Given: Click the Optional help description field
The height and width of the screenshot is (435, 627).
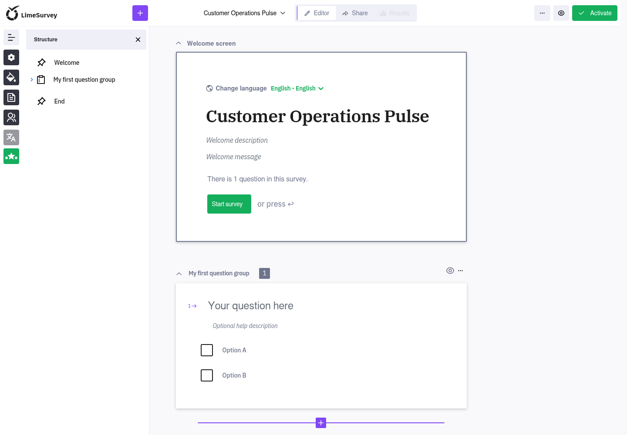Looking at the screenshot, I should [x=245, y=326].
